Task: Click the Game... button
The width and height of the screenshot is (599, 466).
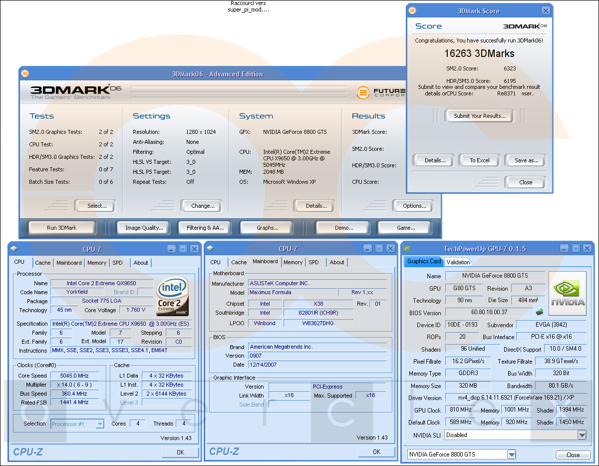Action: tap(406, 228)
